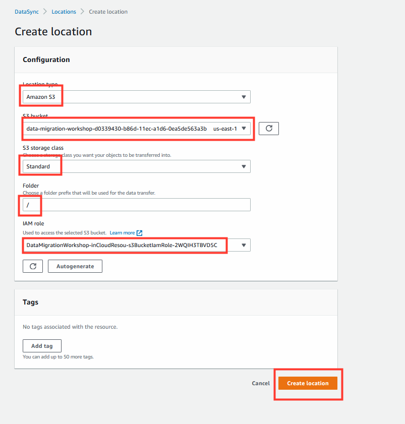Image resolution: width=405 pixels, height=424 pixels.
Task: Go to DataSync breadcrumb link
Action: point(27,12)
